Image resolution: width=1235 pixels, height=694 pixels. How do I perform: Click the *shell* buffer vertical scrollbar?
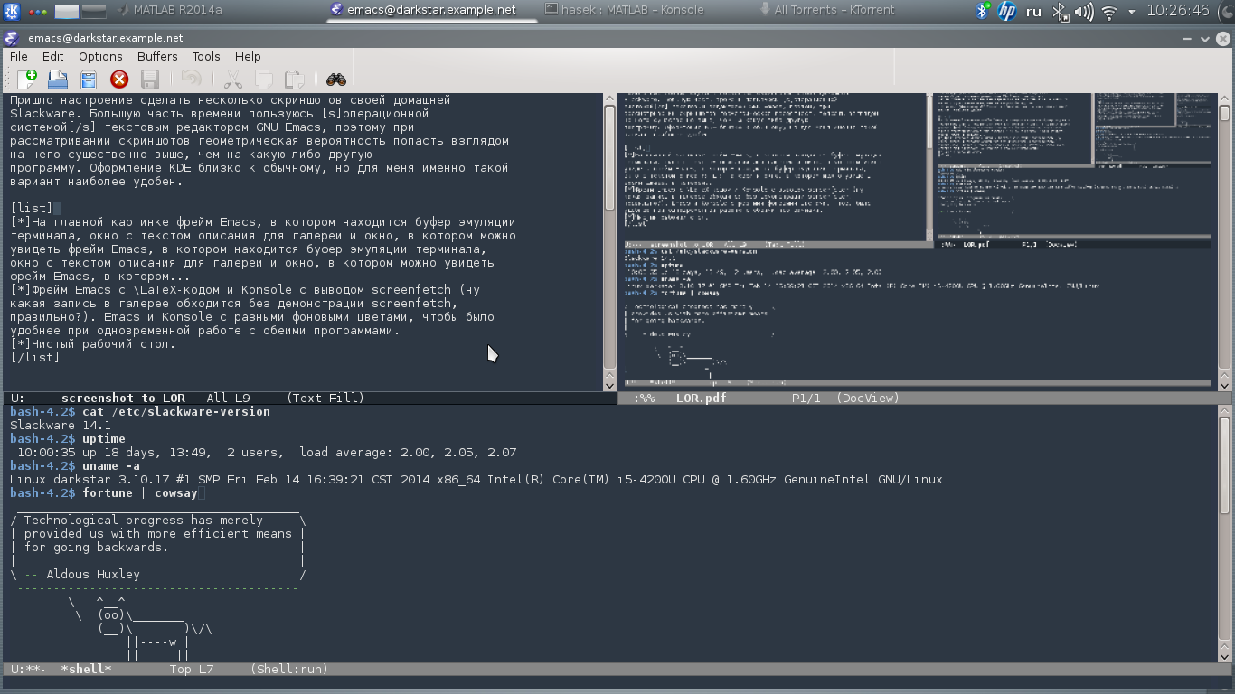(1225, 532)
